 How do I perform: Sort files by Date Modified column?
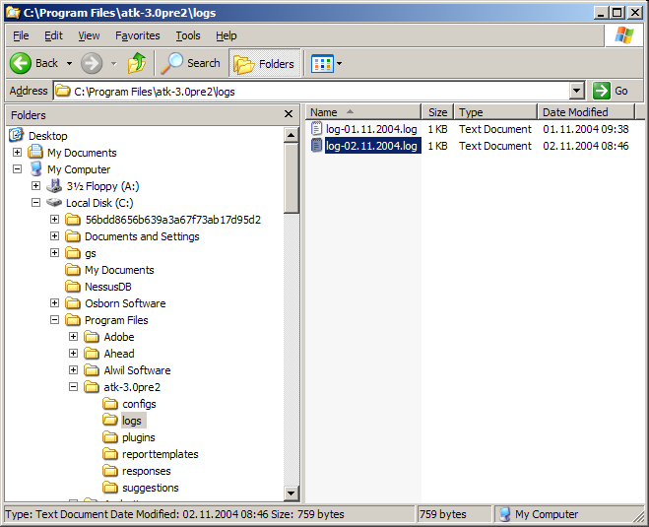[x=586, y=112]
